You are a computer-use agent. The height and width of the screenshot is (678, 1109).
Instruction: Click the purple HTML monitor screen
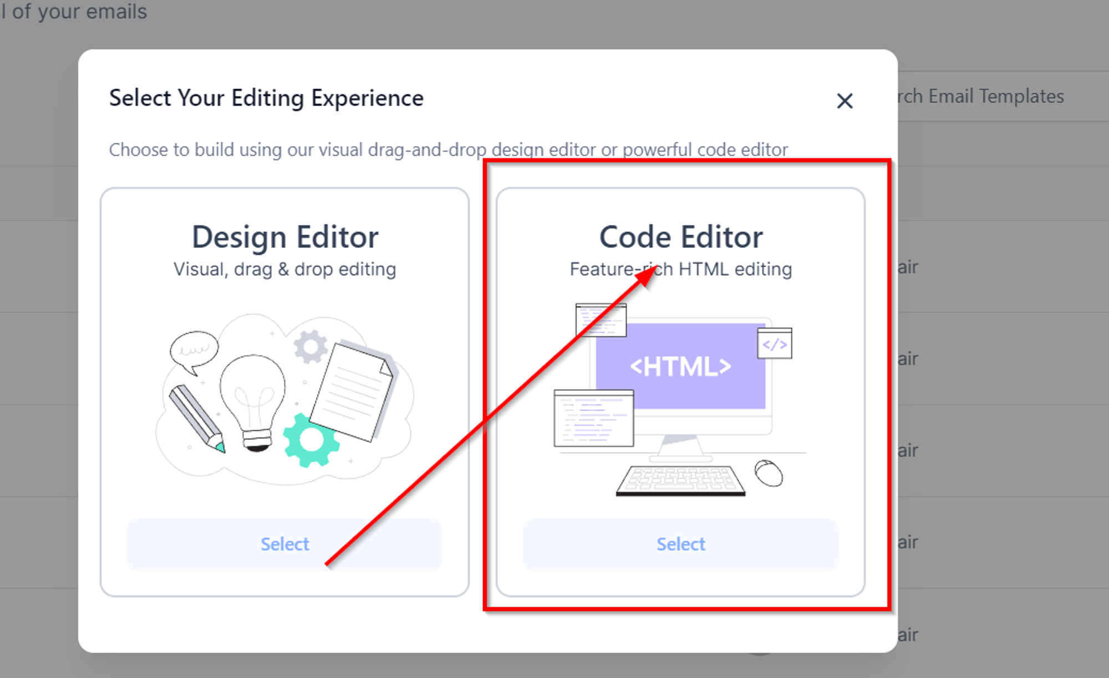tap(681, 366)
